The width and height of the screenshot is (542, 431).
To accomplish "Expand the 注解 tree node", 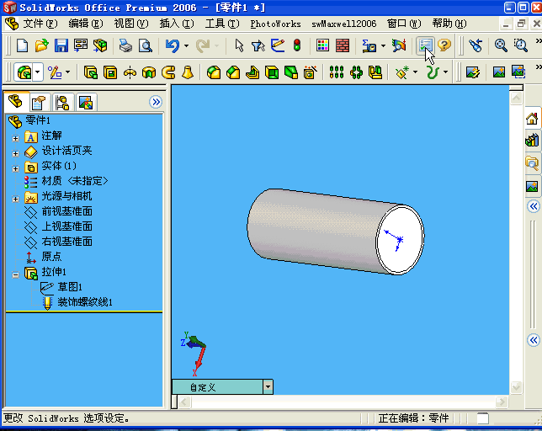I will (15, 138).
